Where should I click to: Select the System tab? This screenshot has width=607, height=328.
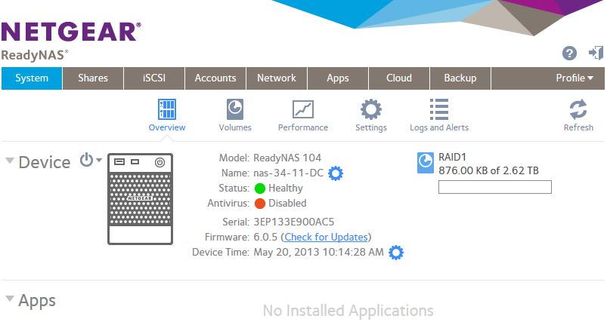point(32,78)
